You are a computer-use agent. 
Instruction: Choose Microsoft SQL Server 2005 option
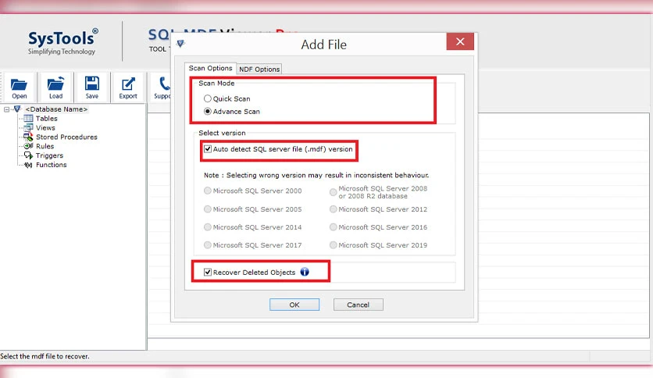(x=208, y=209)
